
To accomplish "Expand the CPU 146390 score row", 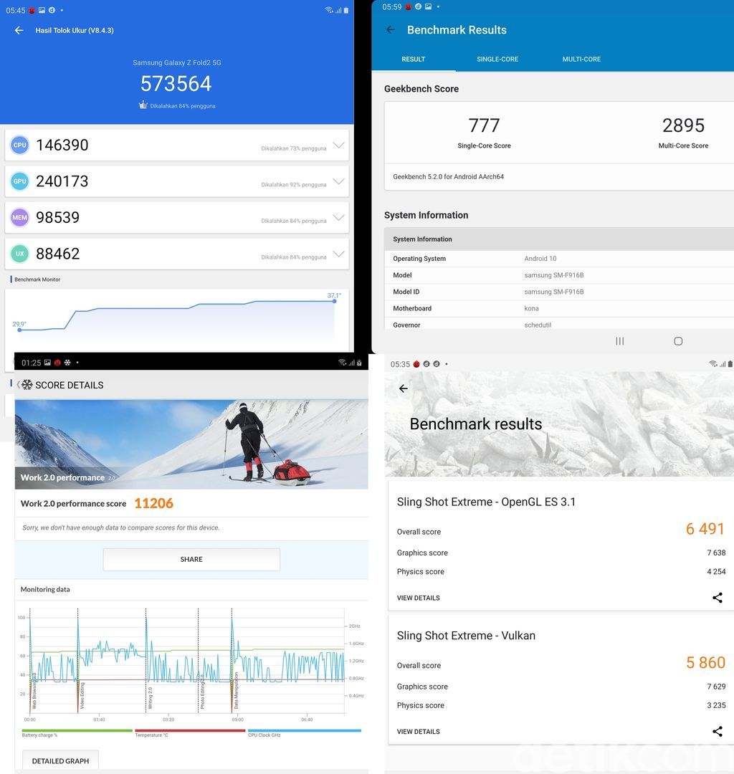I will click(177, 145).
